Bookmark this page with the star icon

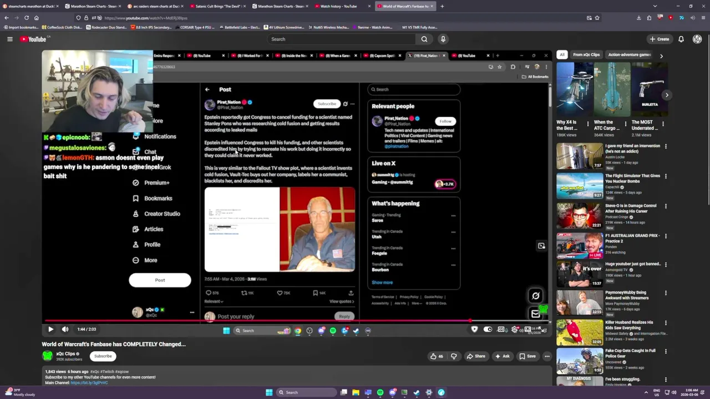597,18
